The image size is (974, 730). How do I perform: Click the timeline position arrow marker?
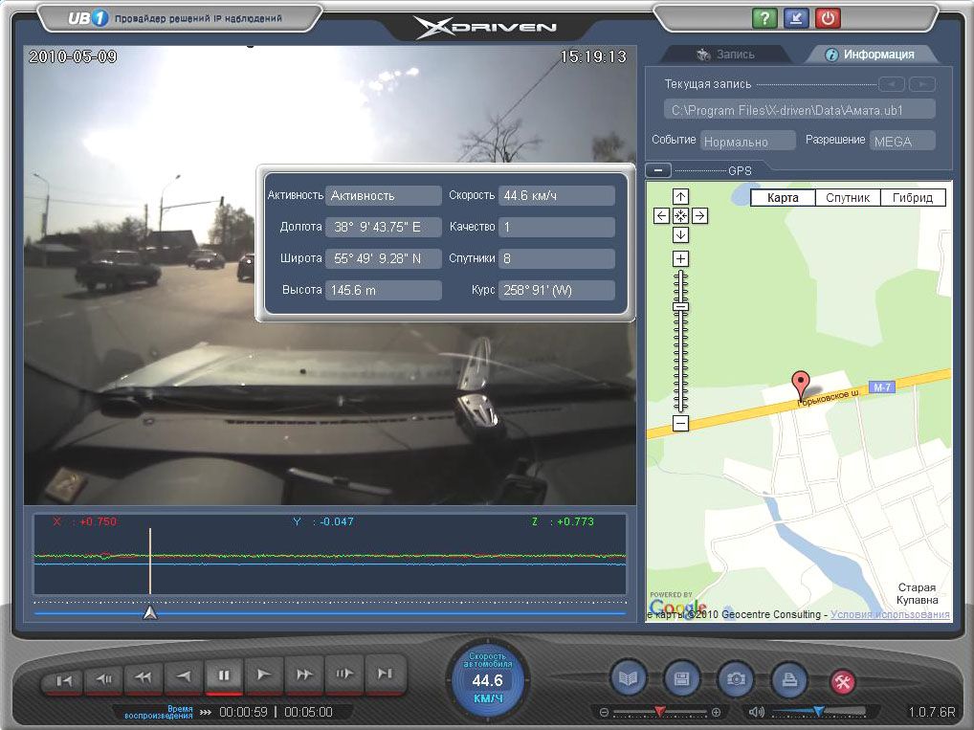point(150,613)
